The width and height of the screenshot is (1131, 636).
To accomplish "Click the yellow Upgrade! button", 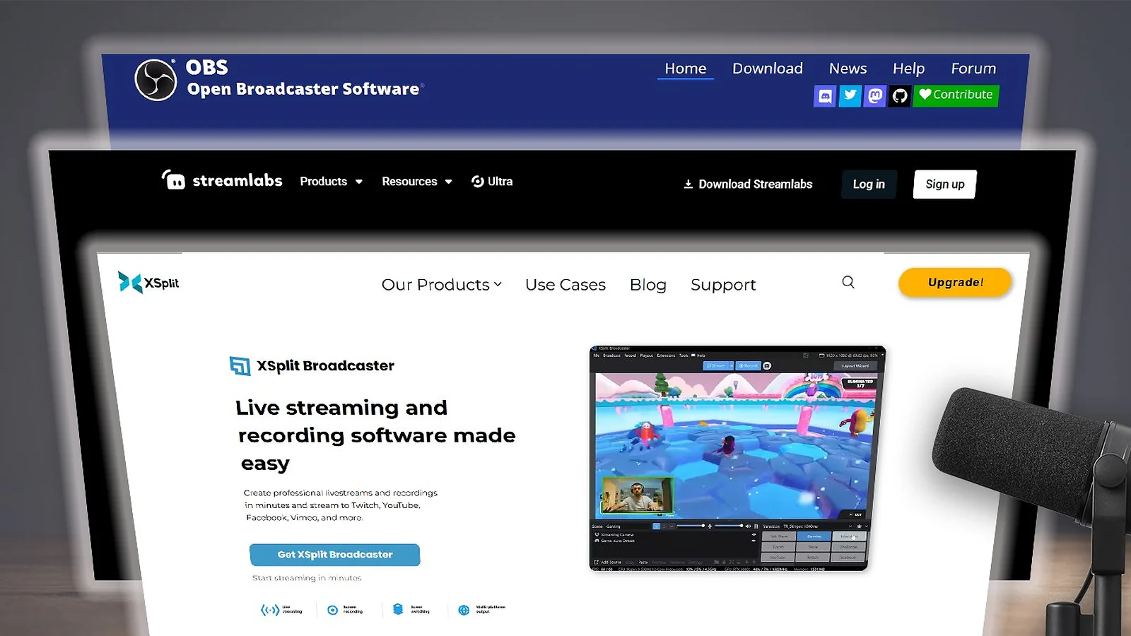I will coord(955,283).
